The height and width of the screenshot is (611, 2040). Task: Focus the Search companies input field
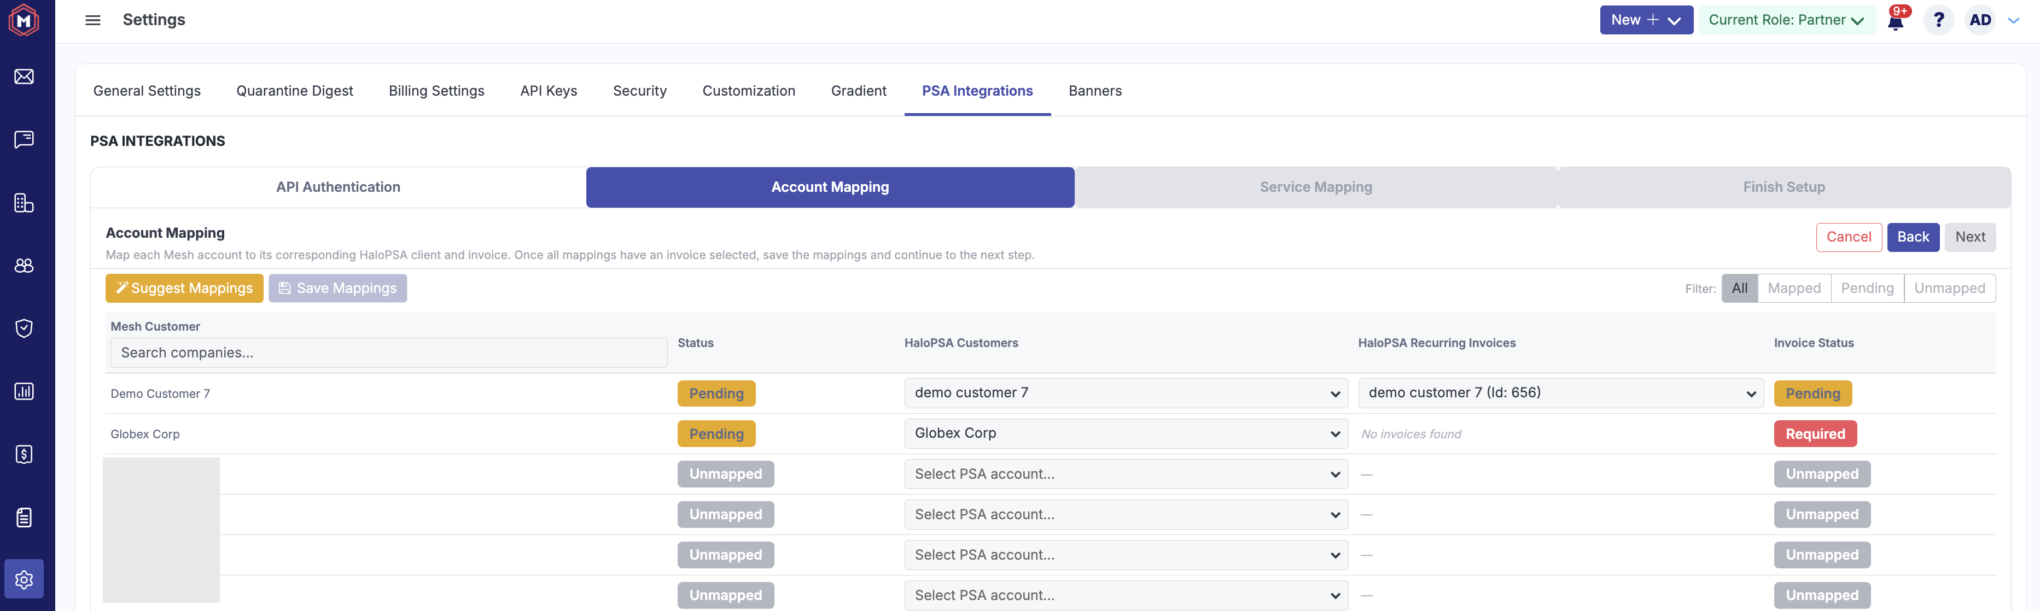[389, 353]
